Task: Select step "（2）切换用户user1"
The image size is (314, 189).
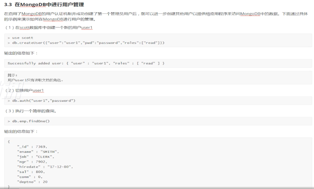Action: [24, 90]
